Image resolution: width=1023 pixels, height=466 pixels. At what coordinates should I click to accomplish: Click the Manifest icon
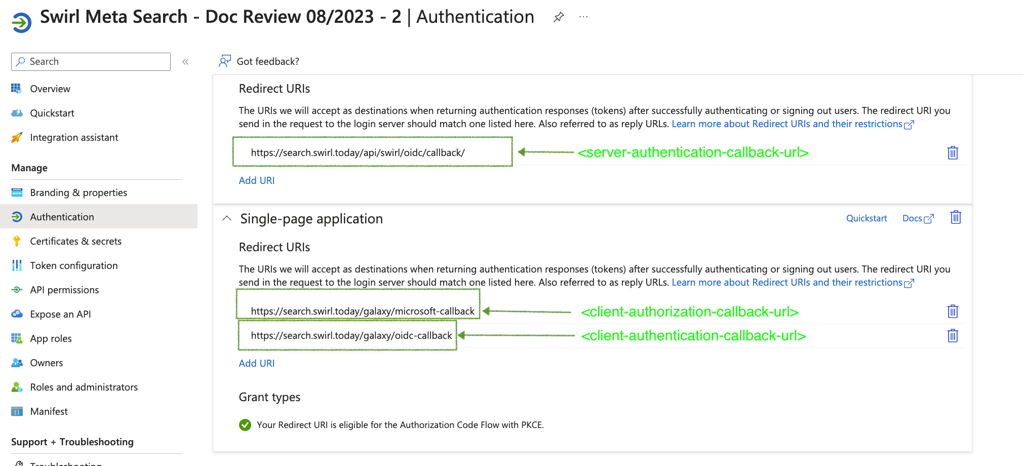[x=17, y=411]
